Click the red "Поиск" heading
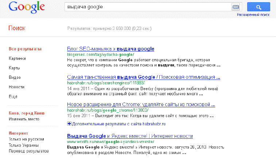Screen dimensions: 276x158 click(x=17, y=28)
